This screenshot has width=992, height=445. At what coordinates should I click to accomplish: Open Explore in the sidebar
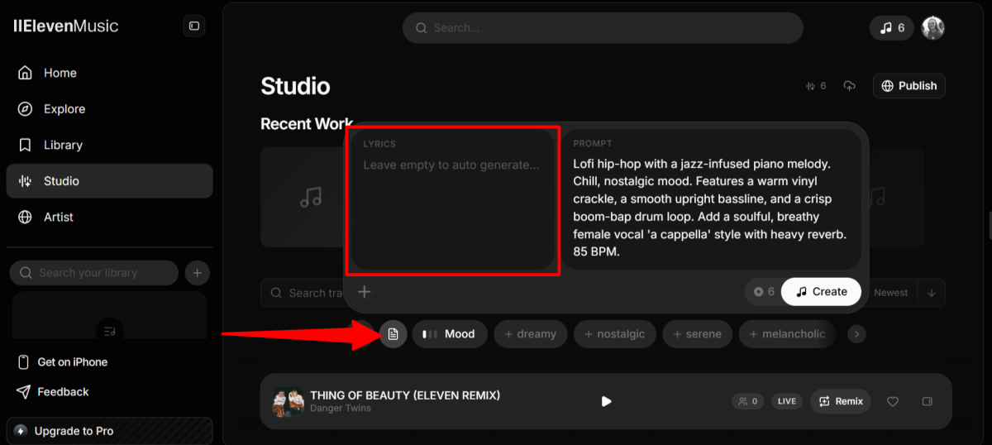(109, 109)
